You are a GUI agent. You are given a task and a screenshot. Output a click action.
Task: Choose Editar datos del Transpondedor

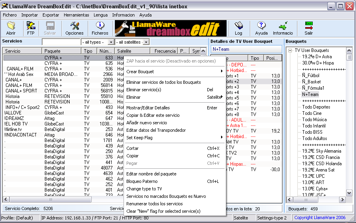pyautogui.click(x=175, y=130)
